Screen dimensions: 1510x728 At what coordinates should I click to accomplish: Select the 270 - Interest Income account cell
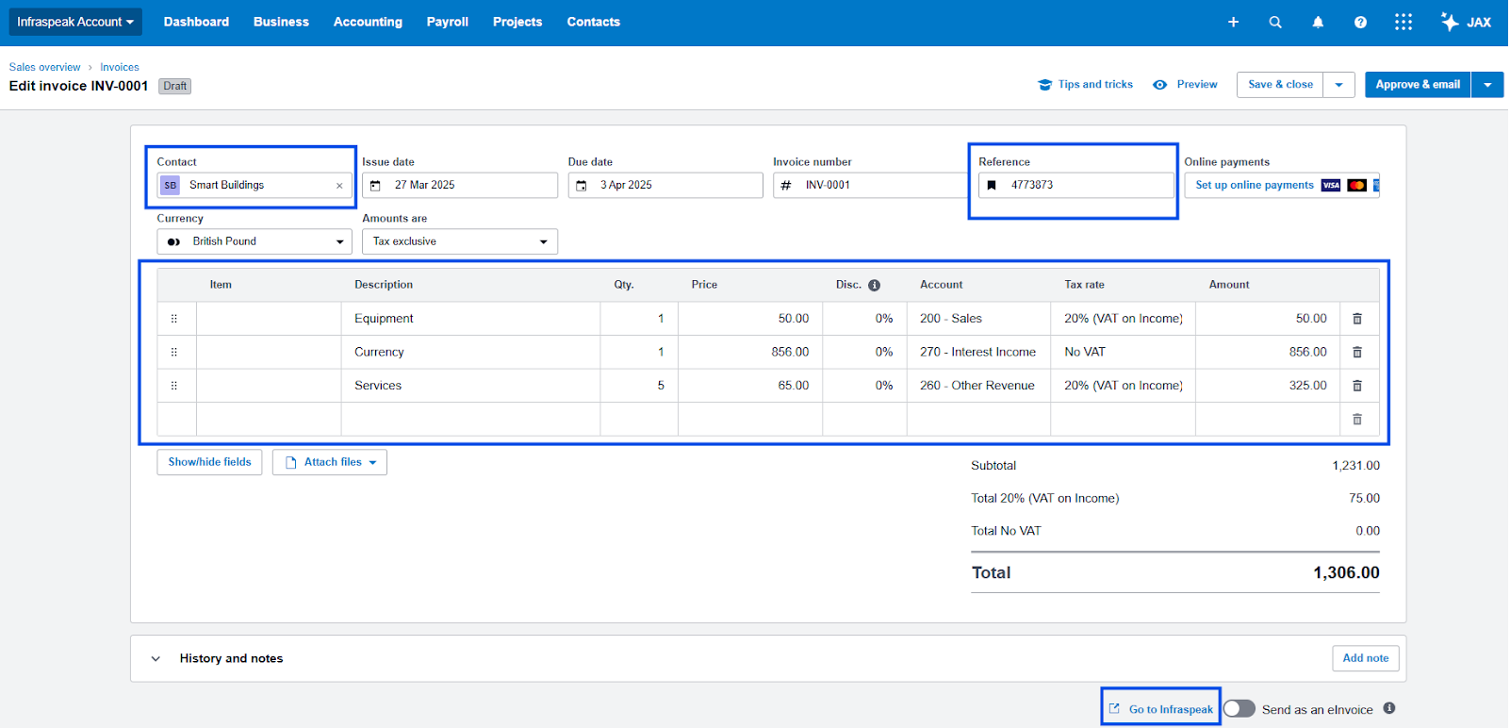coord(979,352)
